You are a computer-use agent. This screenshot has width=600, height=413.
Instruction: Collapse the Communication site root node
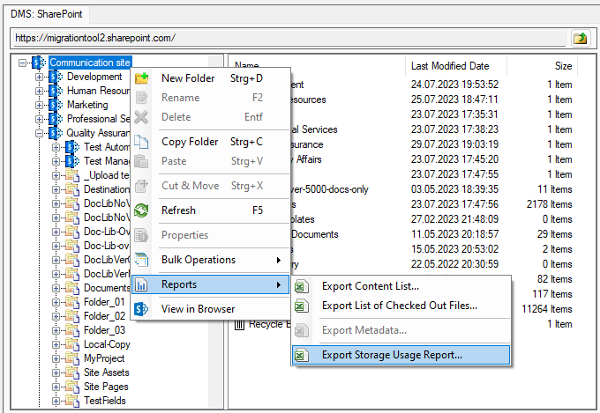click(23, 63)
